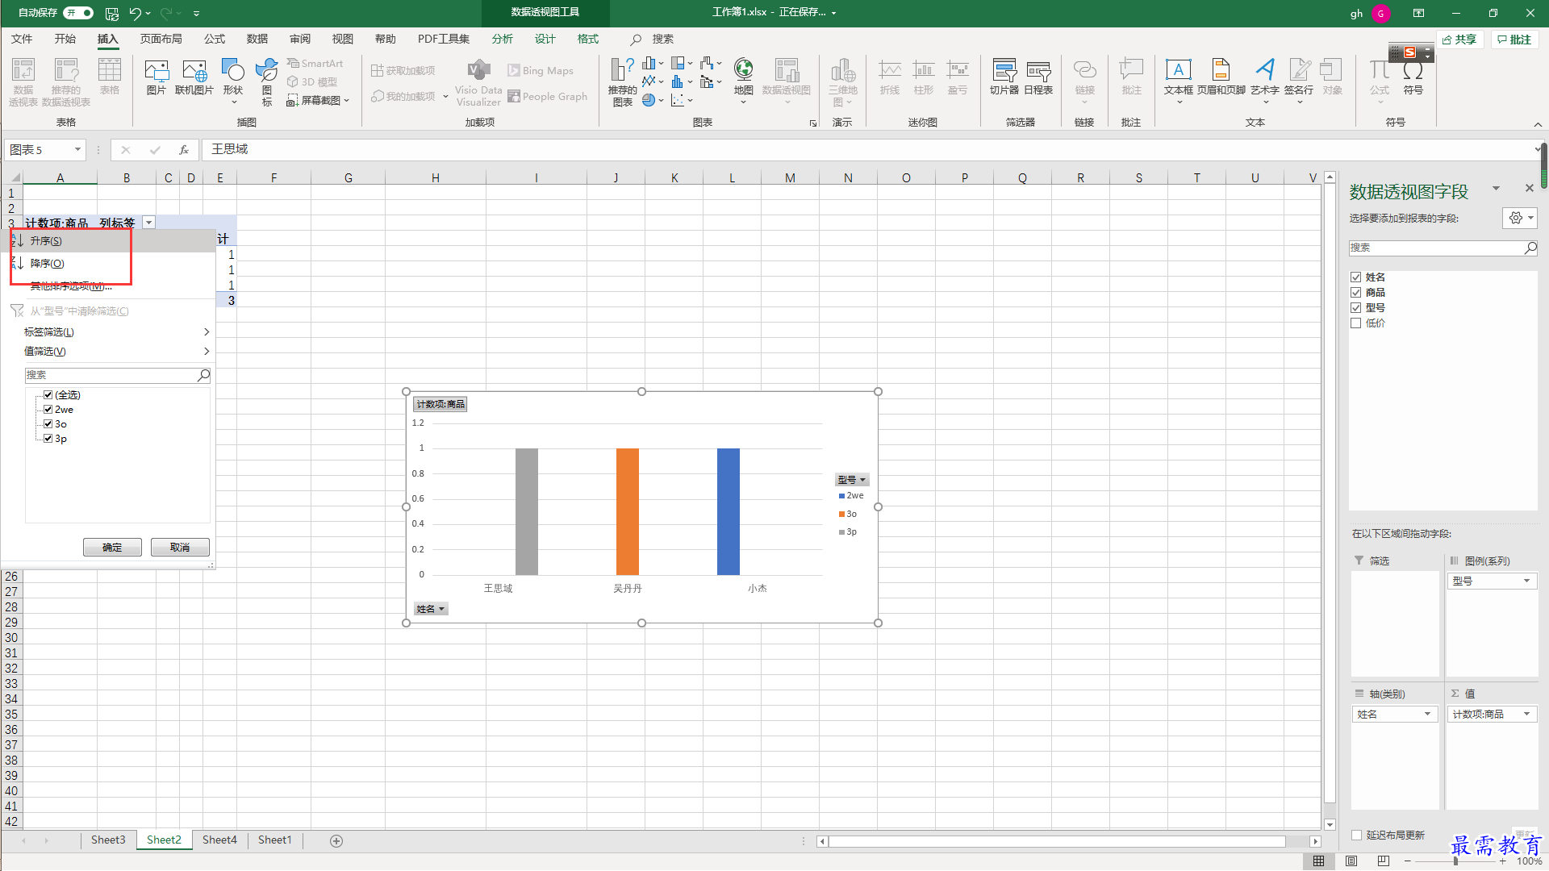Uncheck the 姓名 field checkbox
1549x871 pixels.
(1356, 277)
